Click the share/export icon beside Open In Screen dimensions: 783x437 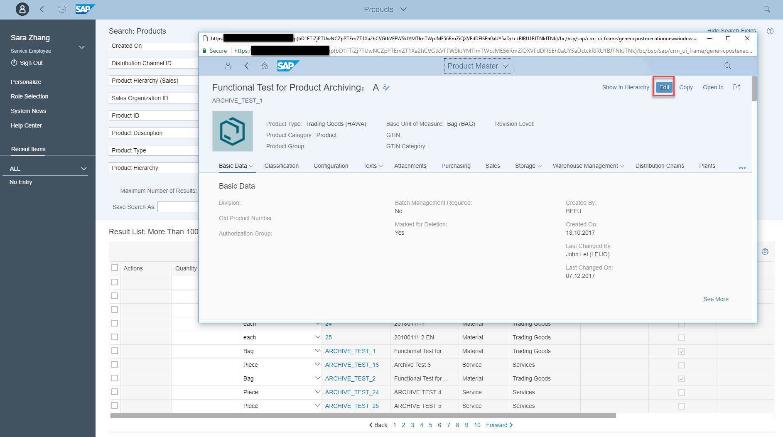tap(736, 87)
